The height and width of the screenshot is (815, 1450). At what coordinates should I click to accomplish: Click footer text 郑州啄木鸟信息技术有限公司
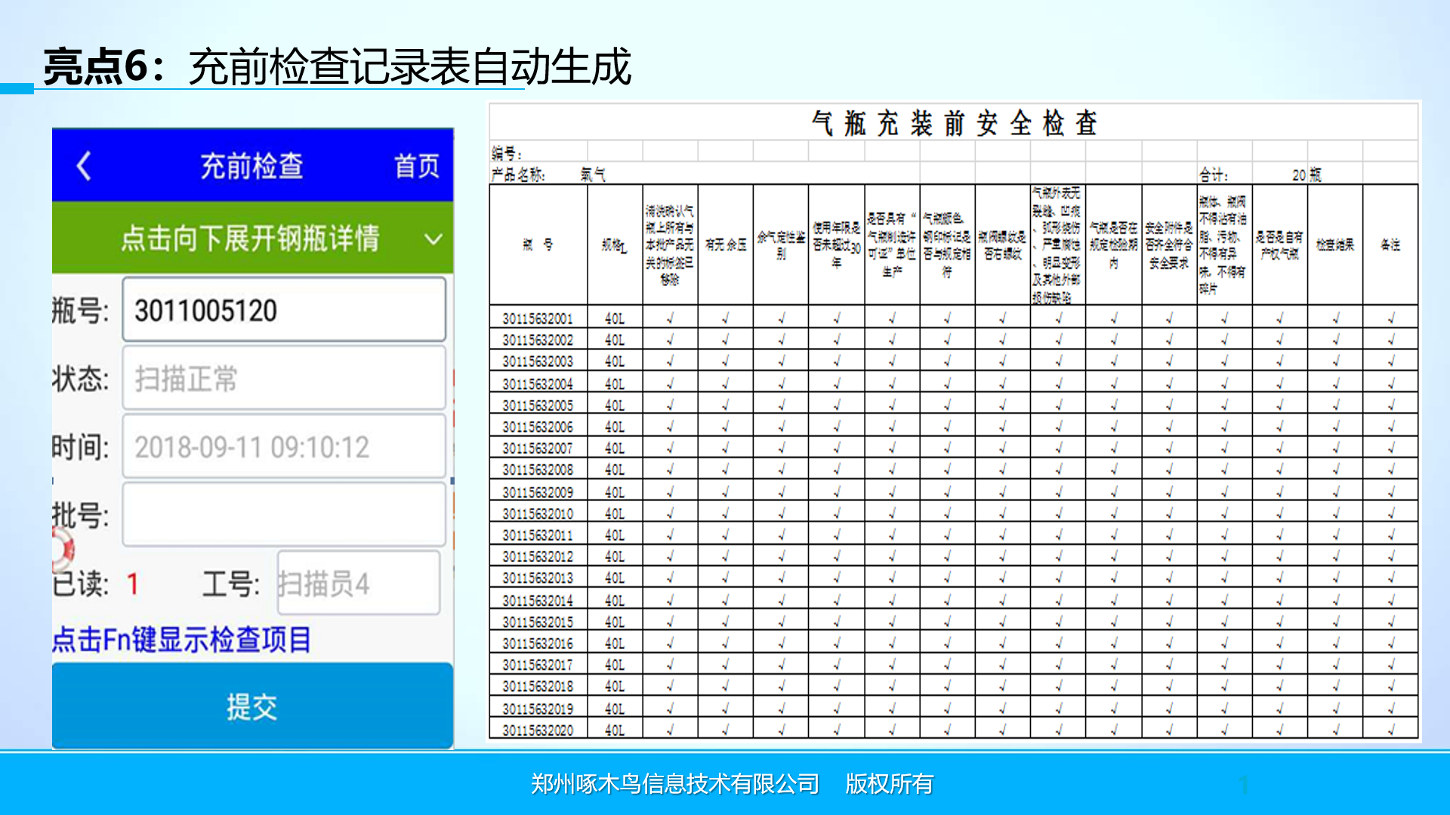[675, 784]
